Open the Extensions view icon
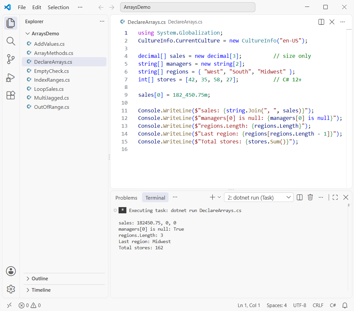354x311 pixels. tap(10, 95)
